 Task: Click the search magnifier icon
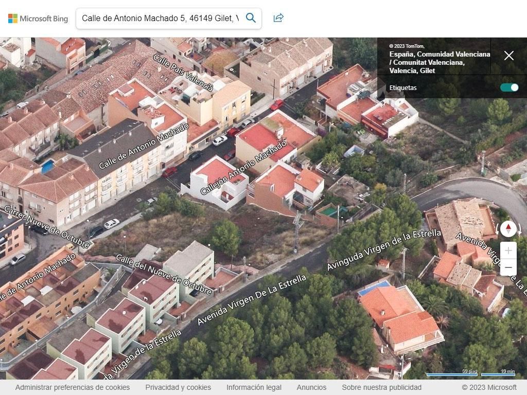(x=251, y=17)
